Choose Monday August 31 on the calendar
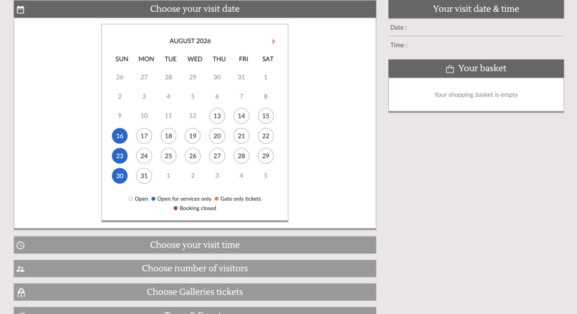The image size is (577, 314). (144, 176)
